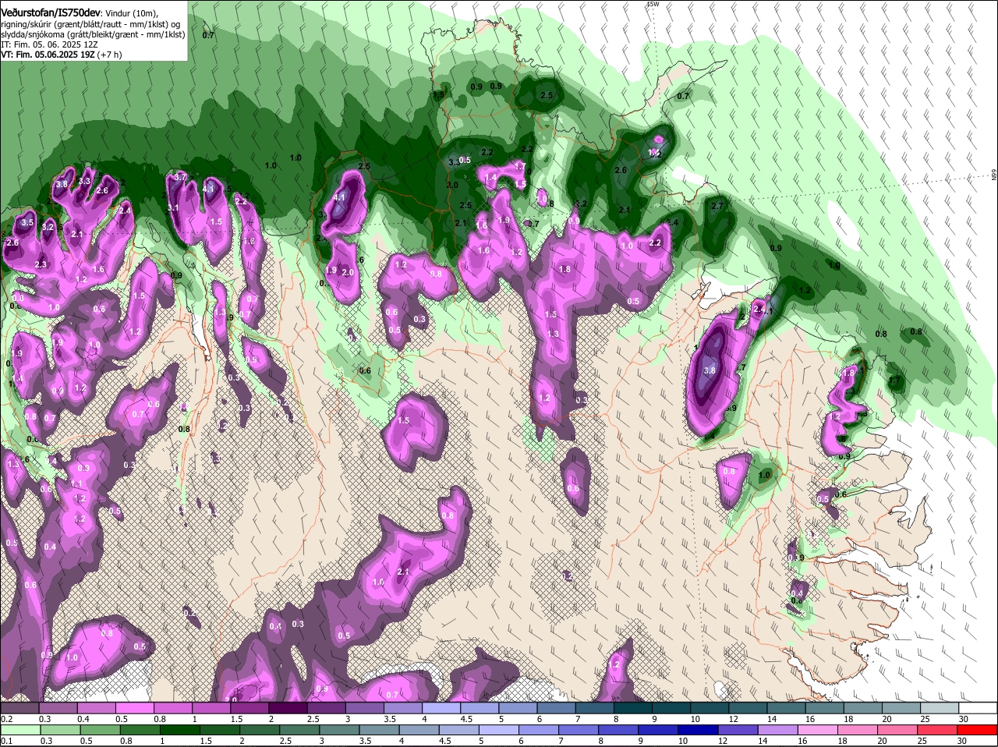Click the 1.8 value on central purple band

click(x=565, y=269)
